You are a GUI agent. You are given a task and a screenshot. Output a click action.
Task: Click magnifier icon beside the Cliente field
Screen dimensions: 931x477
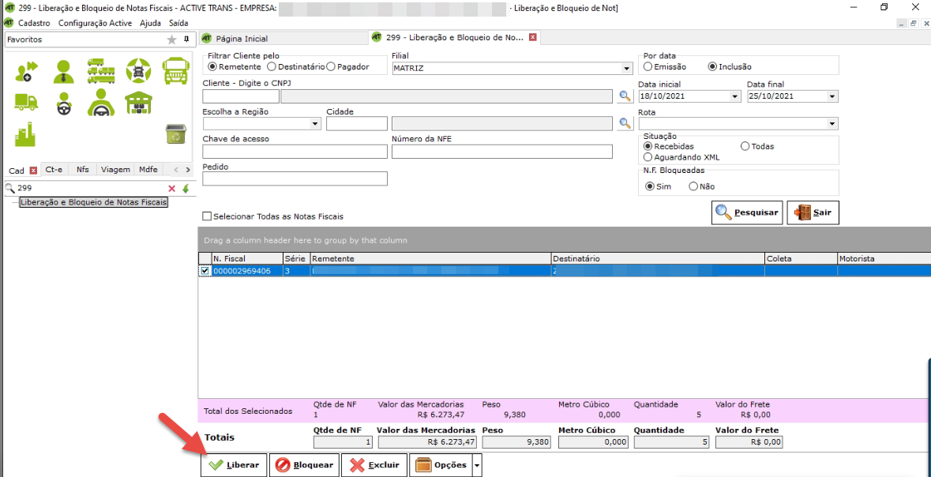tap(625, 96)
